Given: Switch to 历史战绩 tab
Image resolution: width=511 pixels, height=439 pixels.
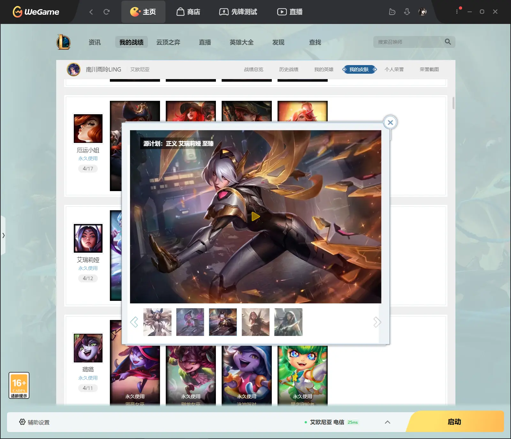Looking at the screenshot, I should coord(289,69).
